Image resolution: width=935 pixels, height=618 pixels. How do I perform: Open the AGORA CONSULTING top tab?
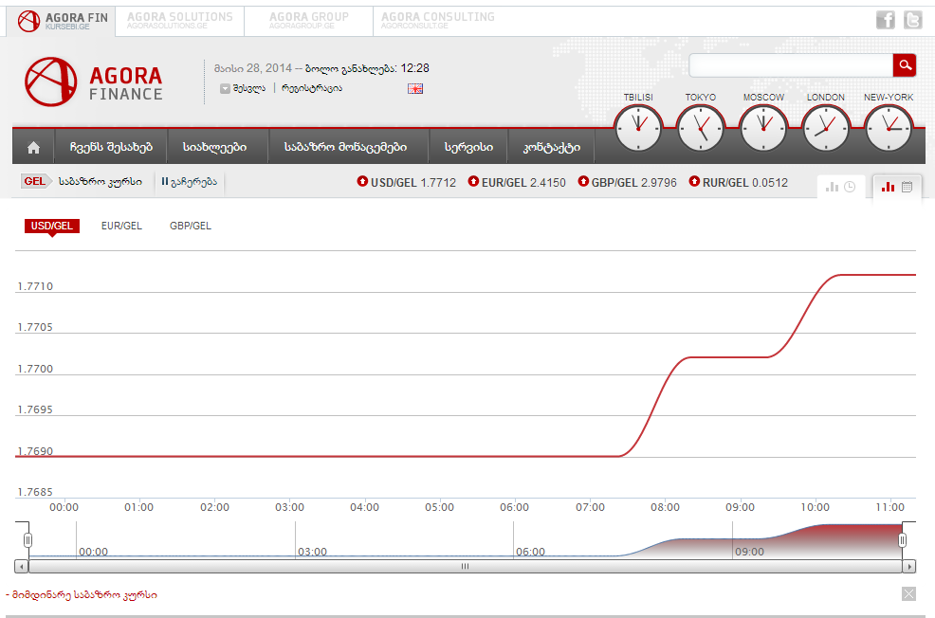[438, 22]
